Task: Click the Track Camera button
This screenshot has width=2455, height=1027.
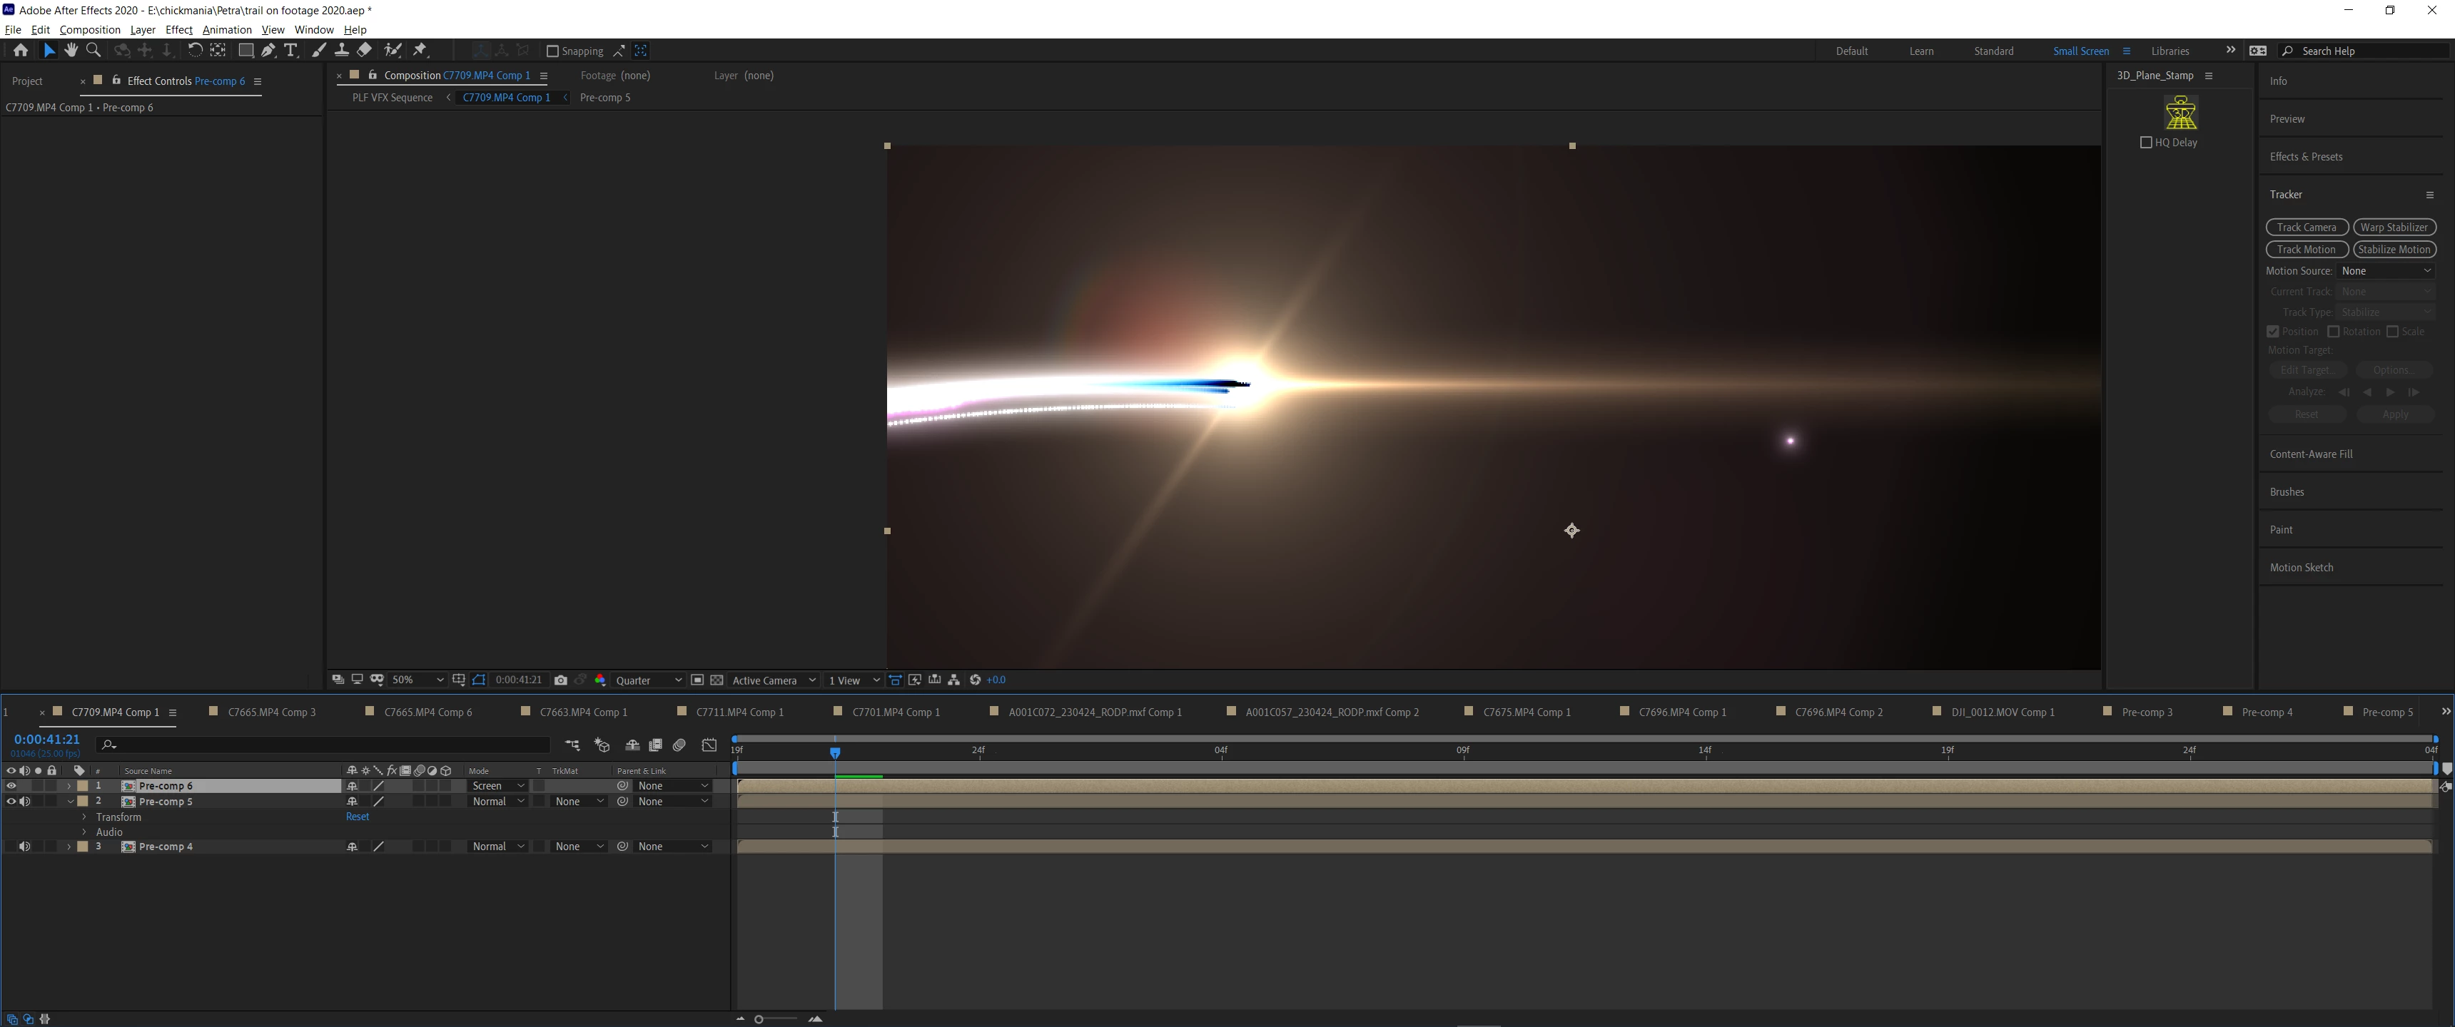Action: pos(2305,228)
